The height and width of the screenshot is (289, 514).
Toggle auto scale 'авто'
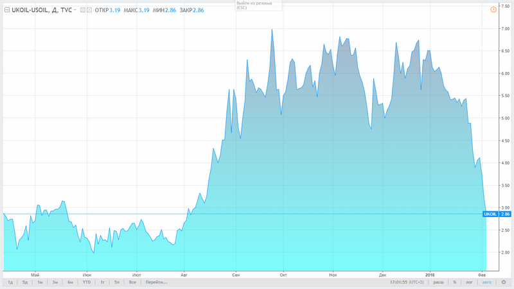pos(486,282)
